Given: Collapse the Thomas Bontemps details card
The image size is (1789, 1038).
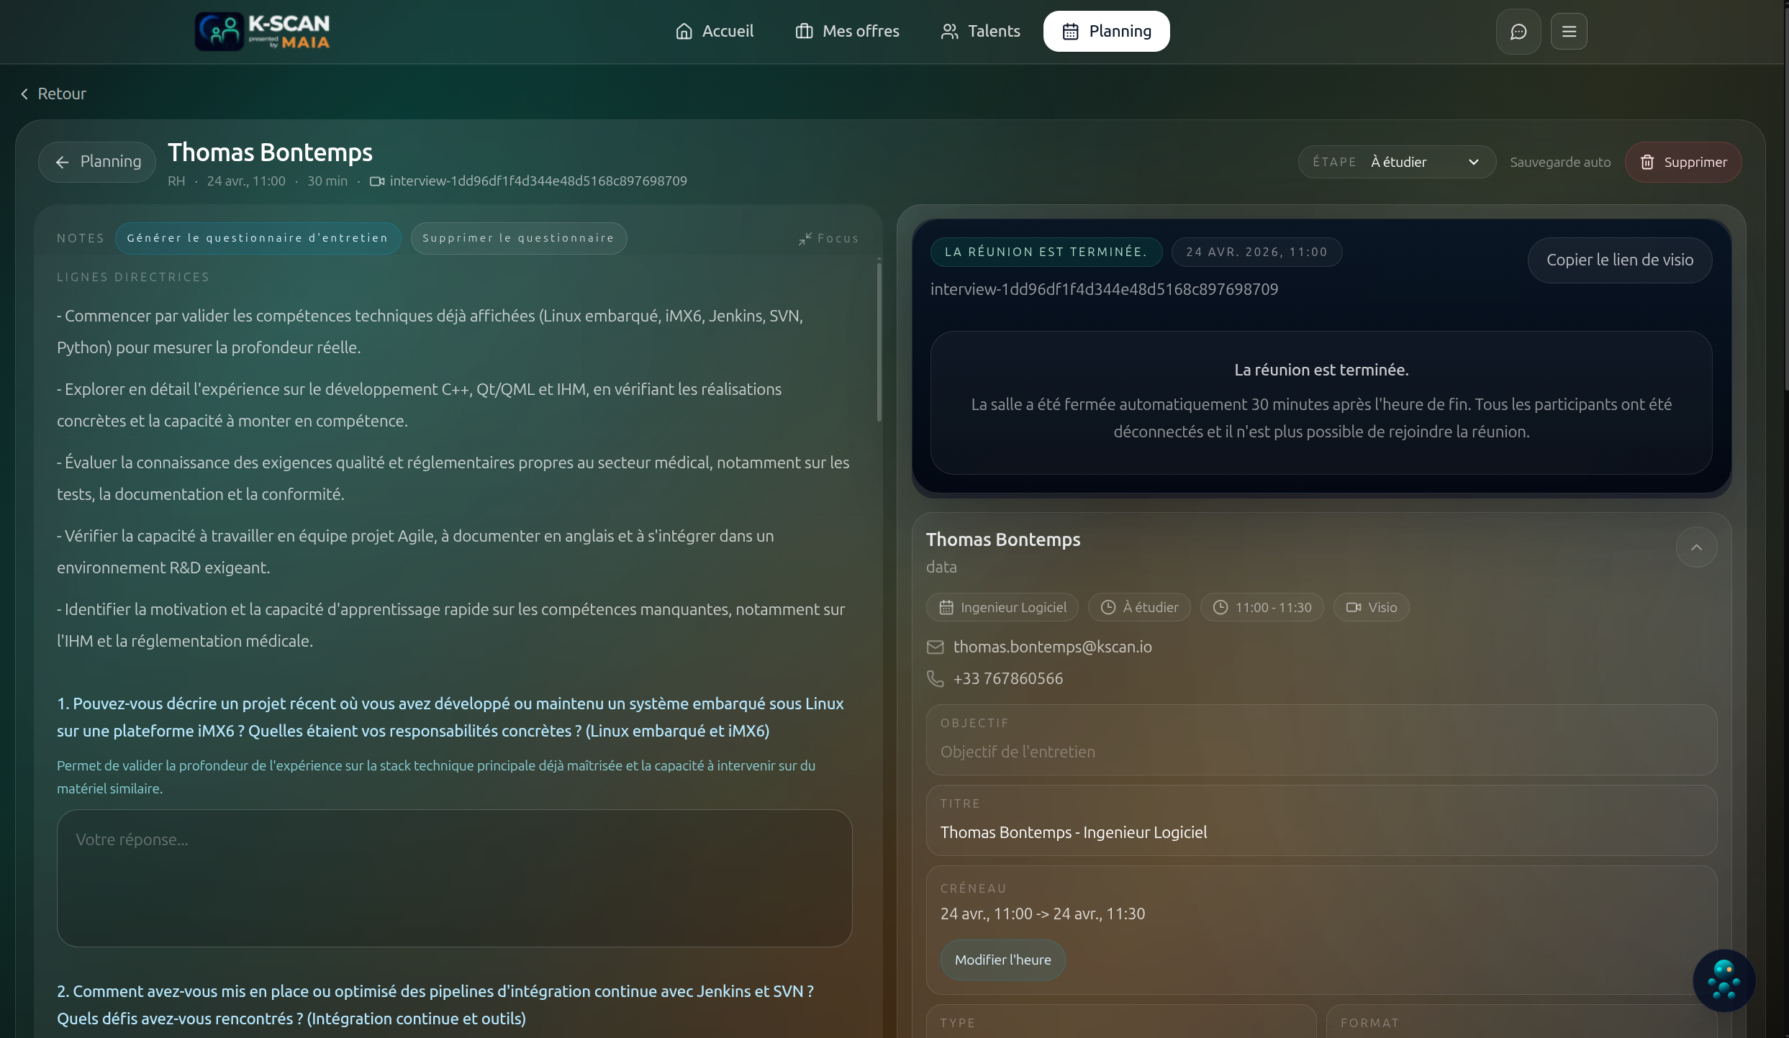Looking at the screenshot, I should pyautogui.click(x=1696, y=547).
